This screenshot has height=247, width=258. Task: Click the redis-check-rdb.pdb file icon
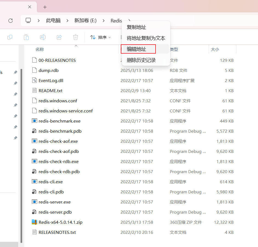pyautogui.click(x=34, y=172)
